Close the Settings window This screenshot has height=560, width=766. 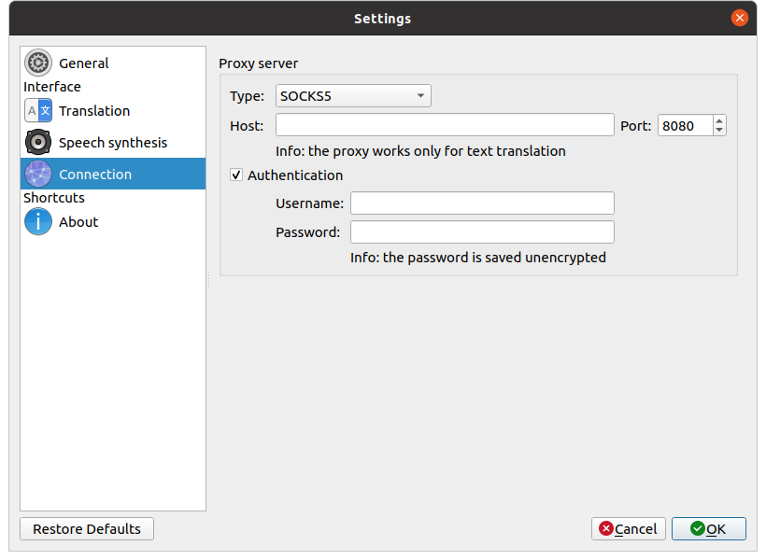click(739, 18)
